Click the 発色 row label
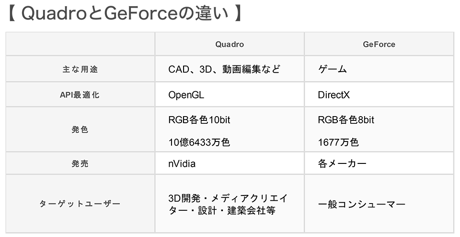The height and width of the screenshot is (237, 460). pos(80,129)
